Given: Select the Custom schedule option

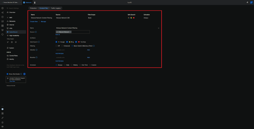Looking at the screenshot, I should [x=90, y=65].
